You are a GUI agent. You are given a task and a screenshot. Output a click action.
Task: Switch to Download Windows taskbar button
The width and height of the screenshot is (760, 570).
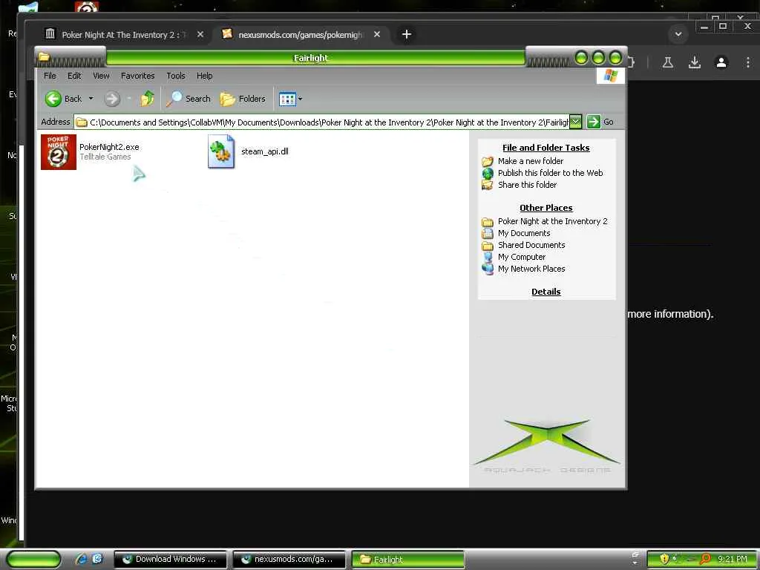tap(171, 560)
